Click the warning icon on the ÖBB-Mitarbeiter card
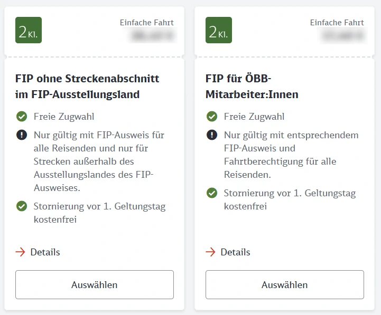The width and height of the screenshot is (381, 315). pyautogui.click(x=212, y=135)
